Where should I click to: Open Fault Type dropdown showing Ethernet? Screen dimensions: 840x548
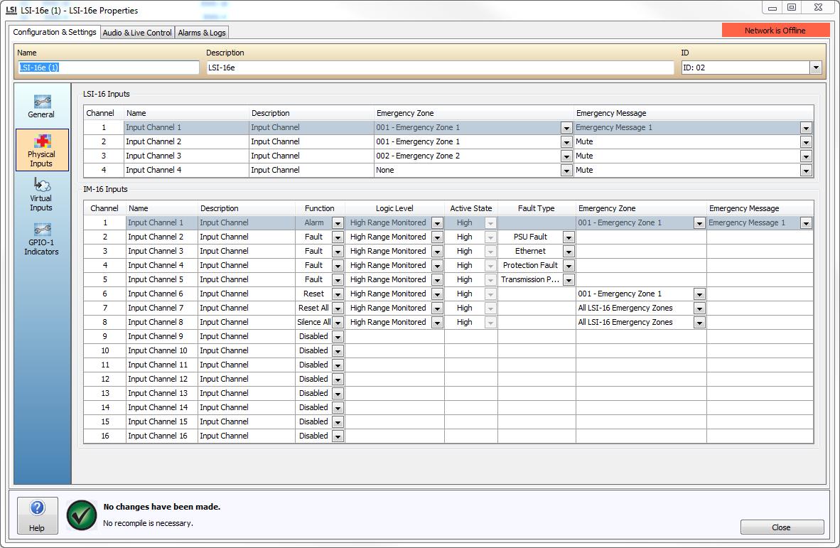569,251
